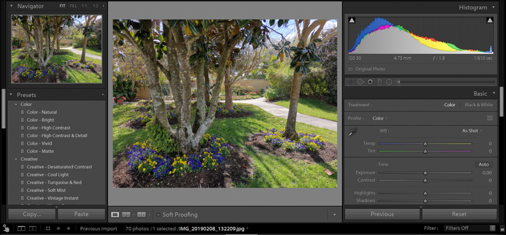The height and width of the screenshot is (235, 506).
Task: Collapse the Basic panel
Action: click(x=493, y=93)
